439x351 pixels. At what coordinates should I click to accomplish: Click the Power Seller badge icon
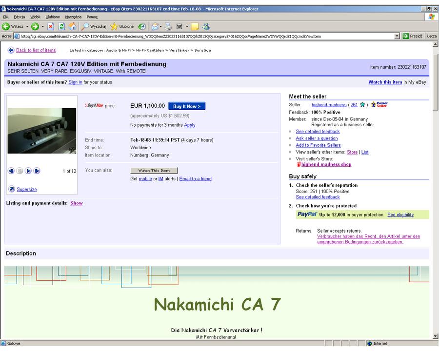click(379, 104)
